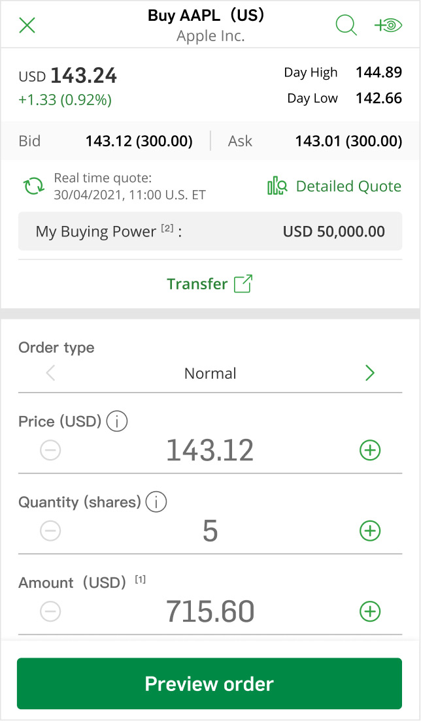
Task: Open Detailed Quote chart icon
Action: [277, 187]
